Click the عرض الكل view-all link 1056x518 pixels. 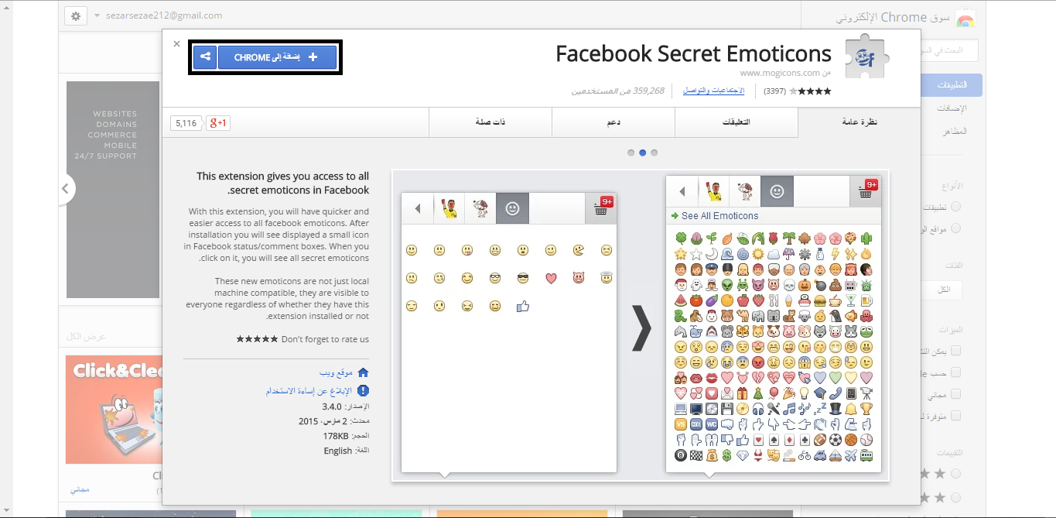(x=85, y=337)
